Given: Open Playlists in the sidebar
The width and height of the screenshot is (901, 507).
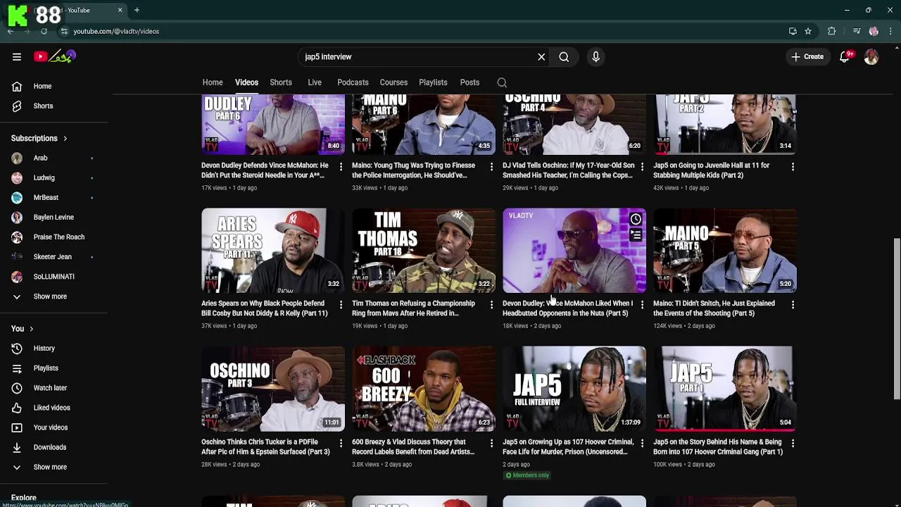Looking at the screenshot, I should click(x=53, y=368).
